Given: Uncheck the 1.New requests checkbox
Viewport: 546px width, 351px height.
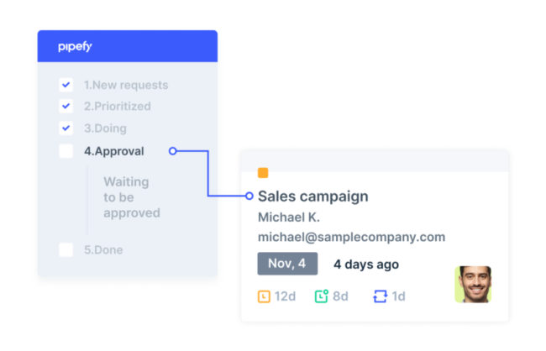Looking at the screenshot, I should coord(66,85).
